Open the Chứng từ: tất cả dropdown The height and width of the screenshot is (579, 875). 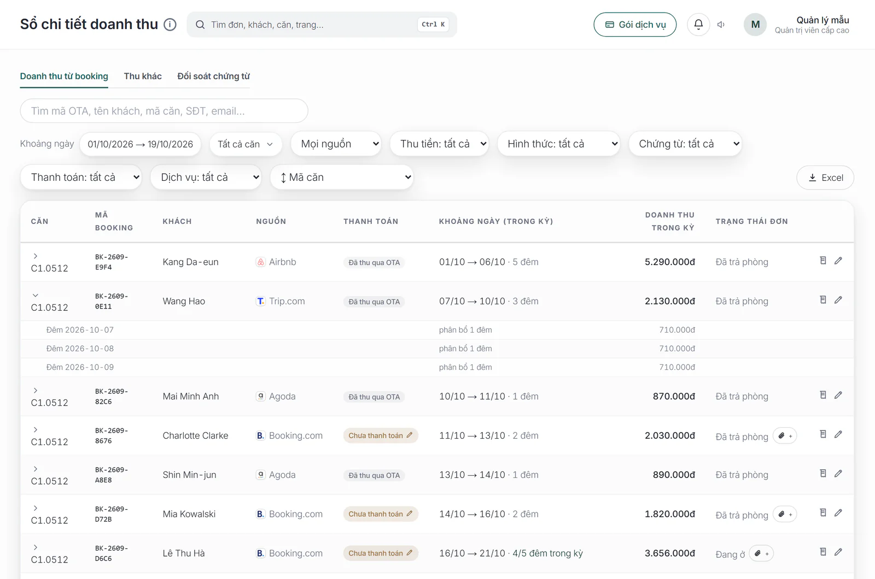pos(685,144)
